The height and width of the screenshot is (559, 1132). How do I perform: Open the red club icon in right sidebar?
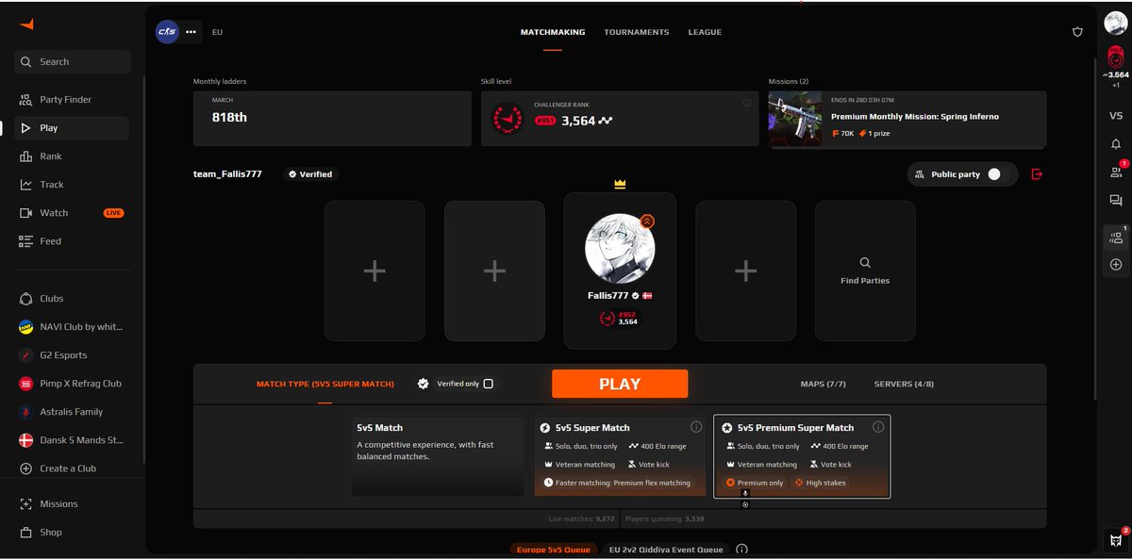pyautogui.click(x=1116, y=57)
